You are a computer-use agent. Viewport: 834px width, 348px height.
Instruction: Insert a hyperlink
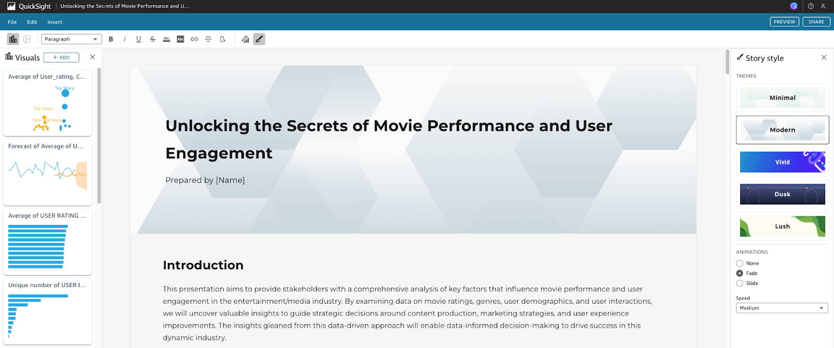click(194, 39)
